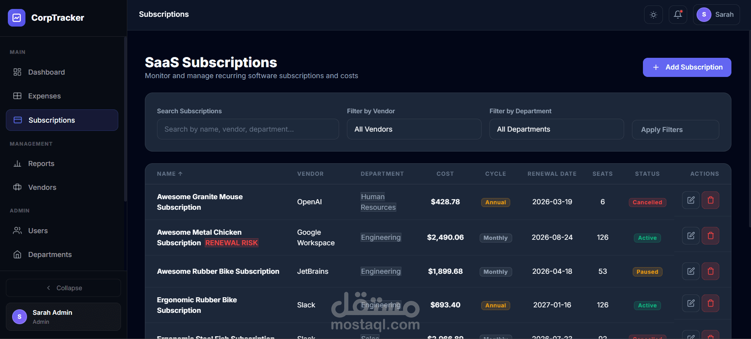Open Departments in the sidebar
This screenshot has width=751, height=339.
tap(62, 255)
